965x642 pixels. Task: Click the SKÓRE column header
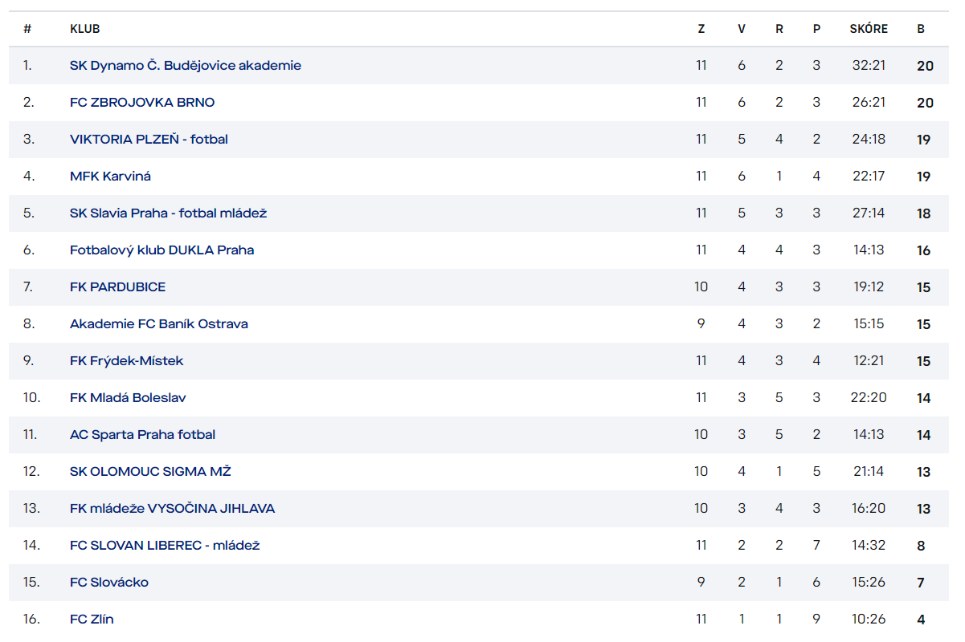pyautogui.click(x=869, y=29)
